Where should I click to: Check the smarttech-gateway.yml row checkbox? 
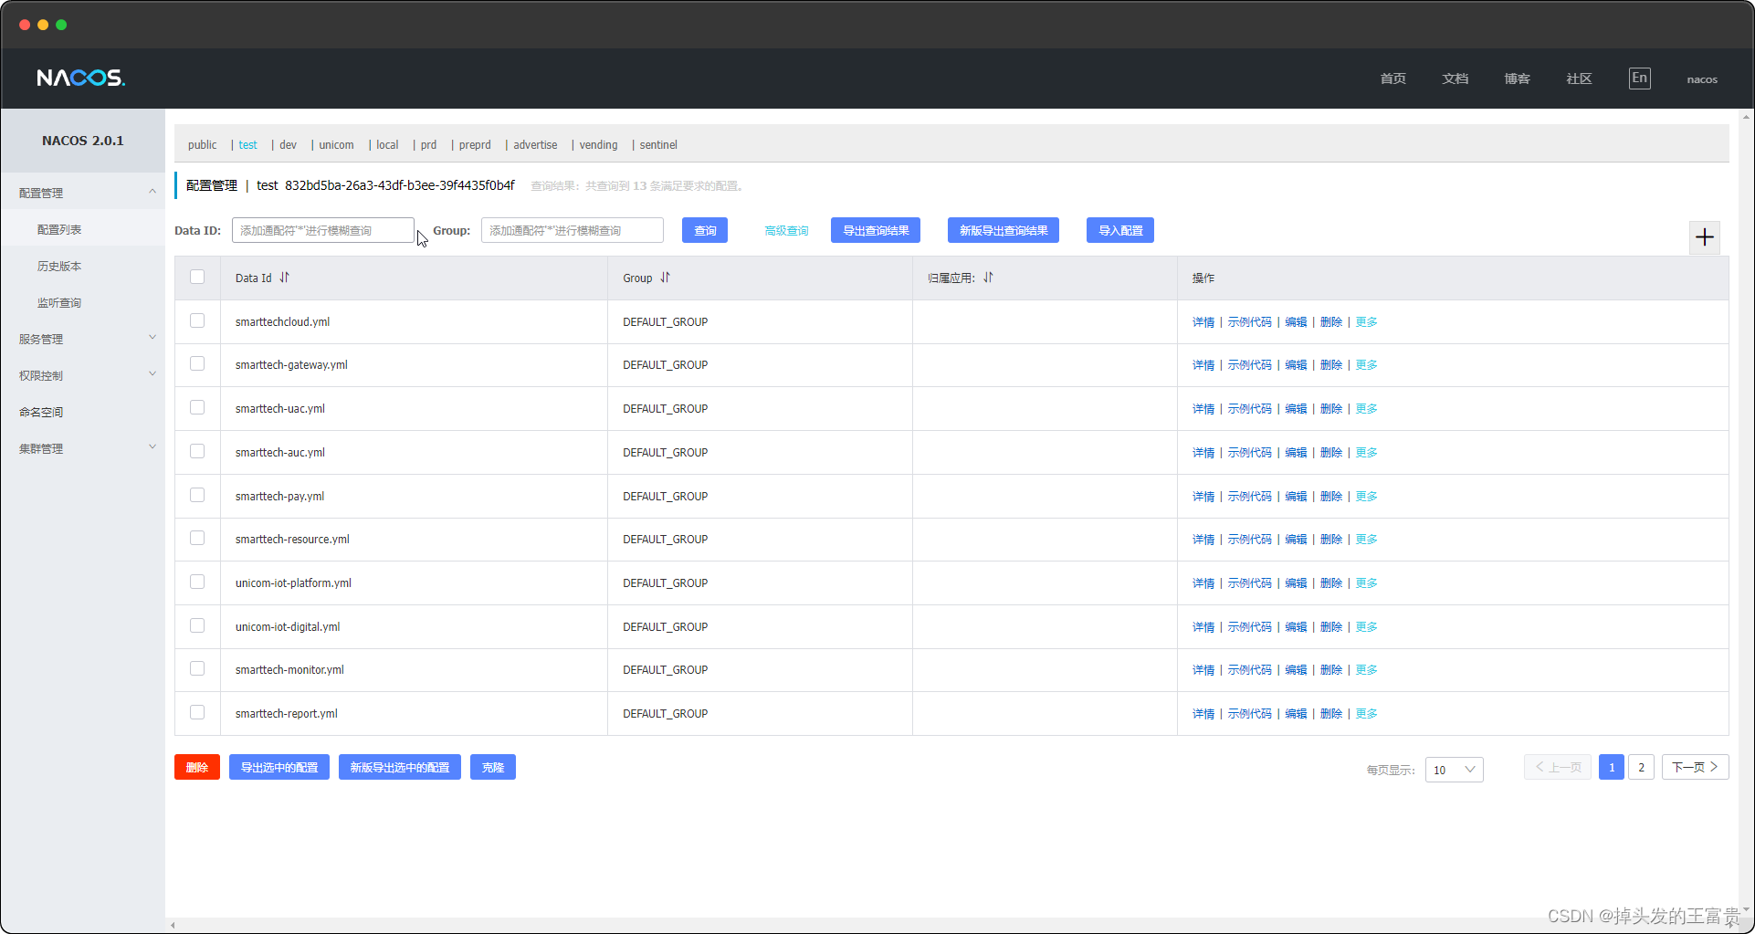click(197, 363)
